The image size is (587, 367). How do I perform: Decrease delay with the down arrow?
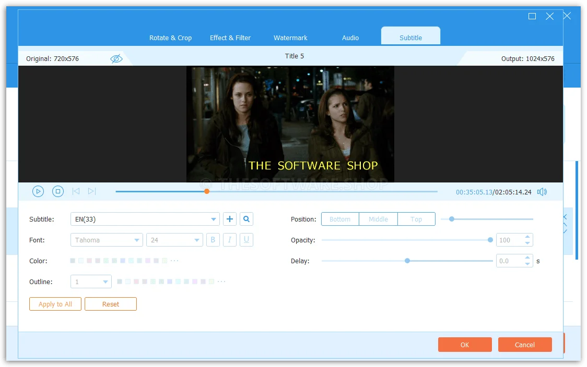pyautogui.click(x=527, y=264)
